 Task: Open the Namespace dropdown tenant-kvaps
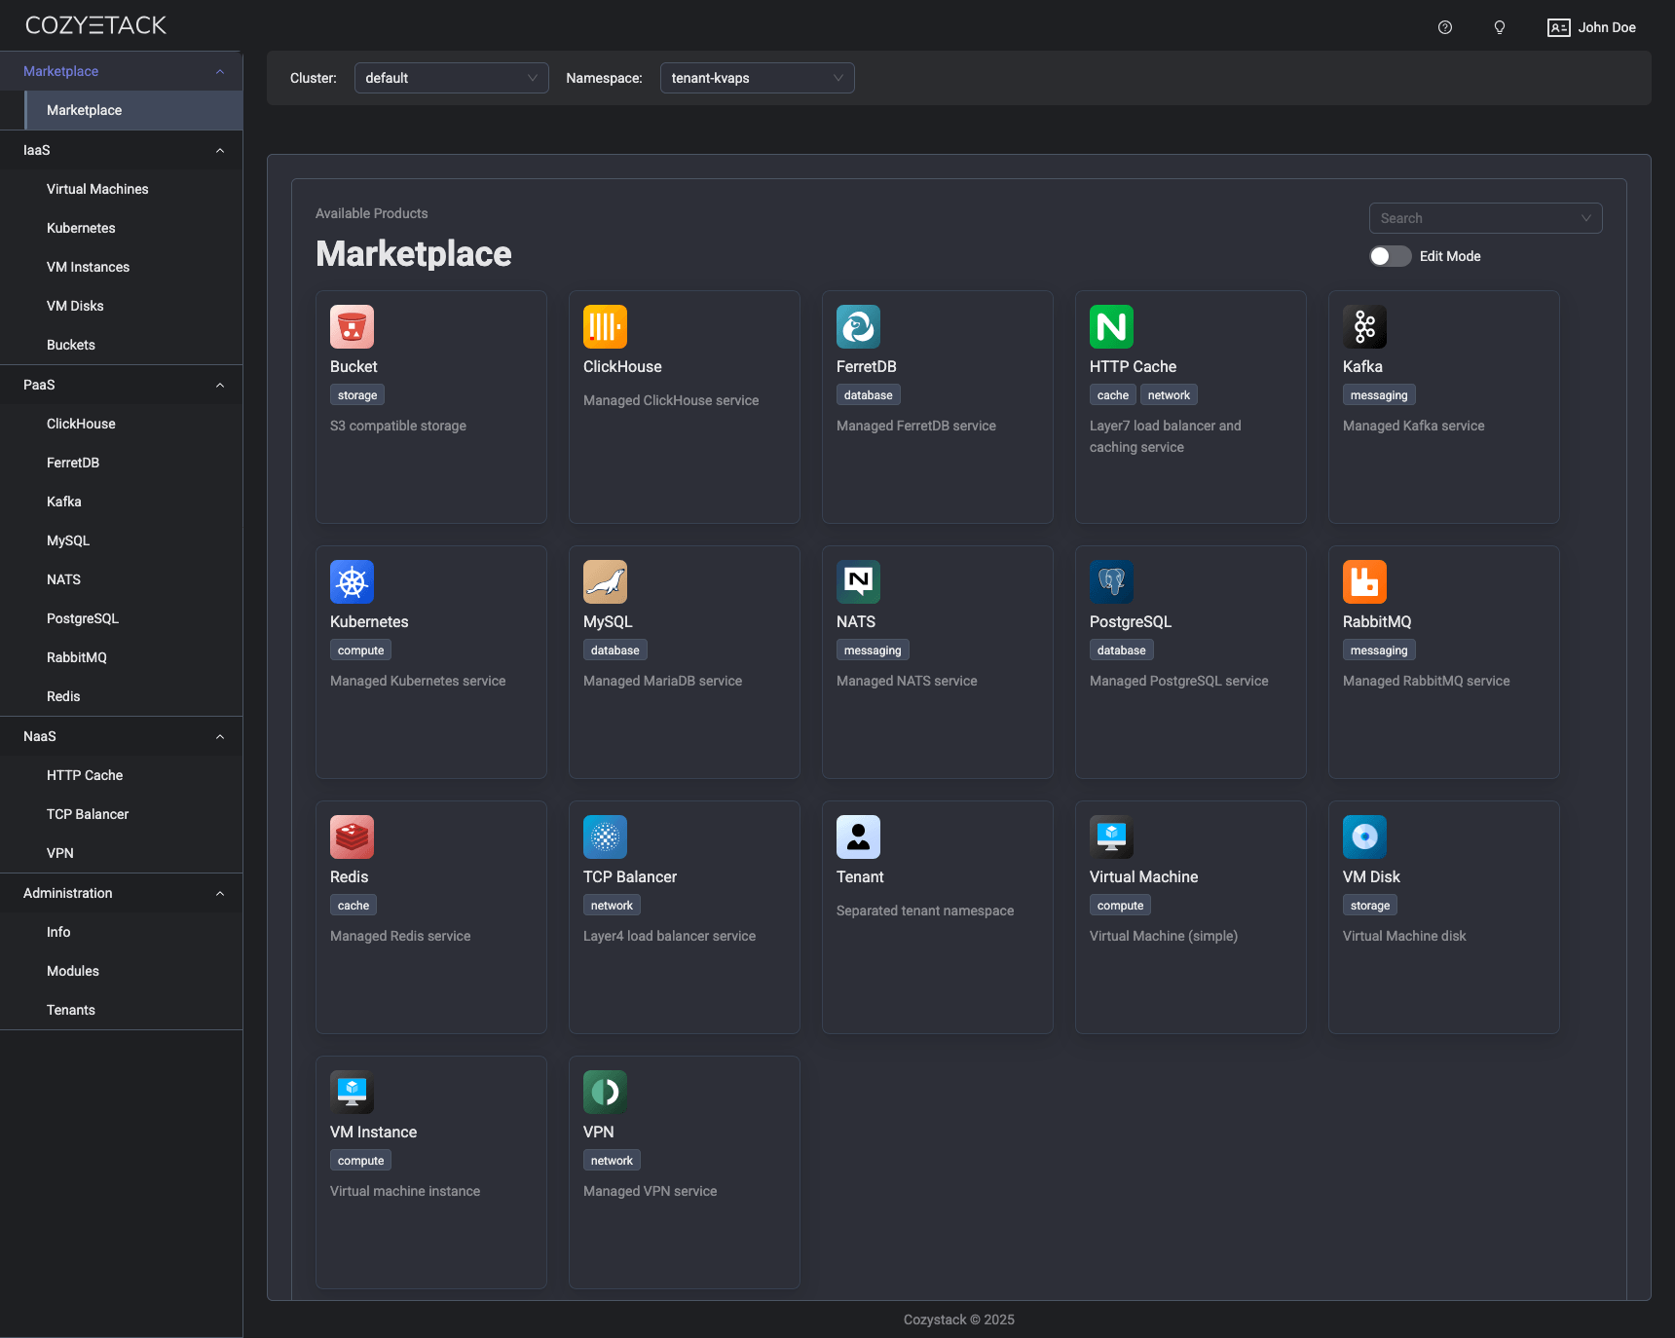757,78
